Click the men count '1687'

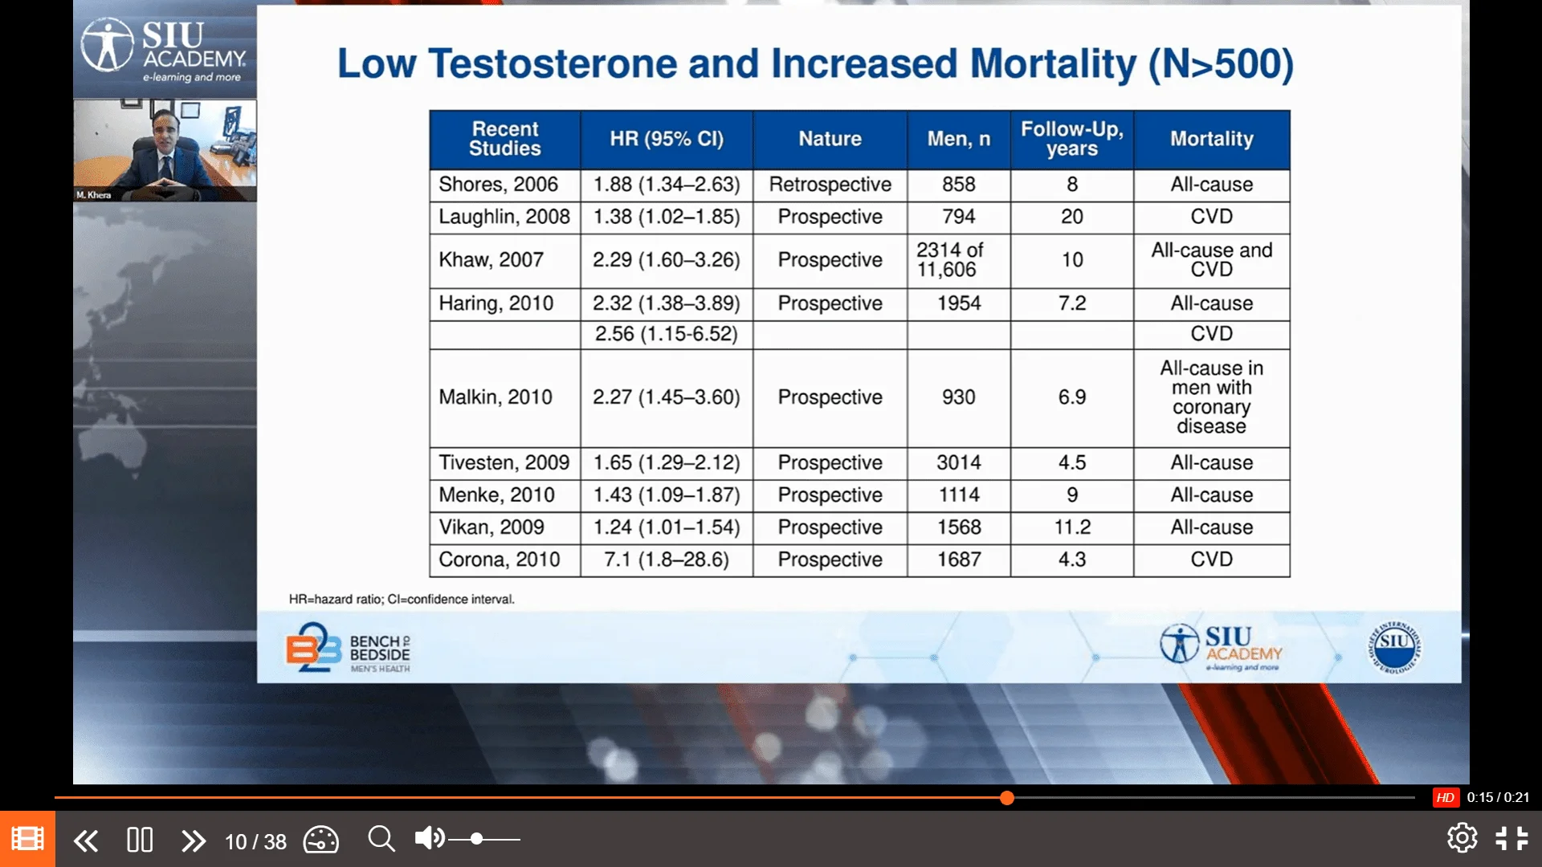959,560
